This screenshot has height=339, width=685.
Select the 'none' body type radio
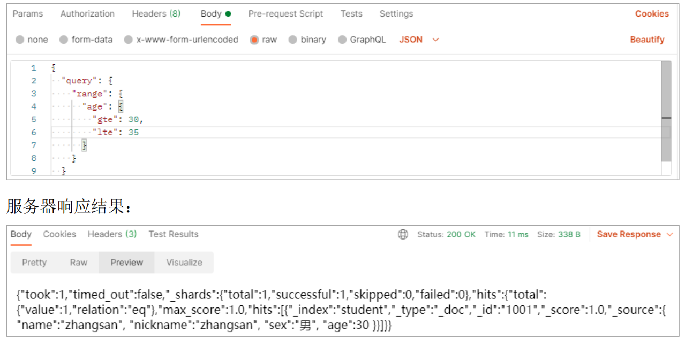(20, 40)
